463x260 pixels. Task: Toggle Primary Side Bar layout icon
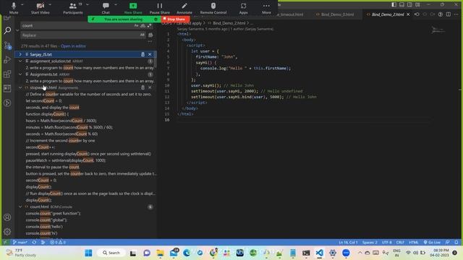point(394,5)
